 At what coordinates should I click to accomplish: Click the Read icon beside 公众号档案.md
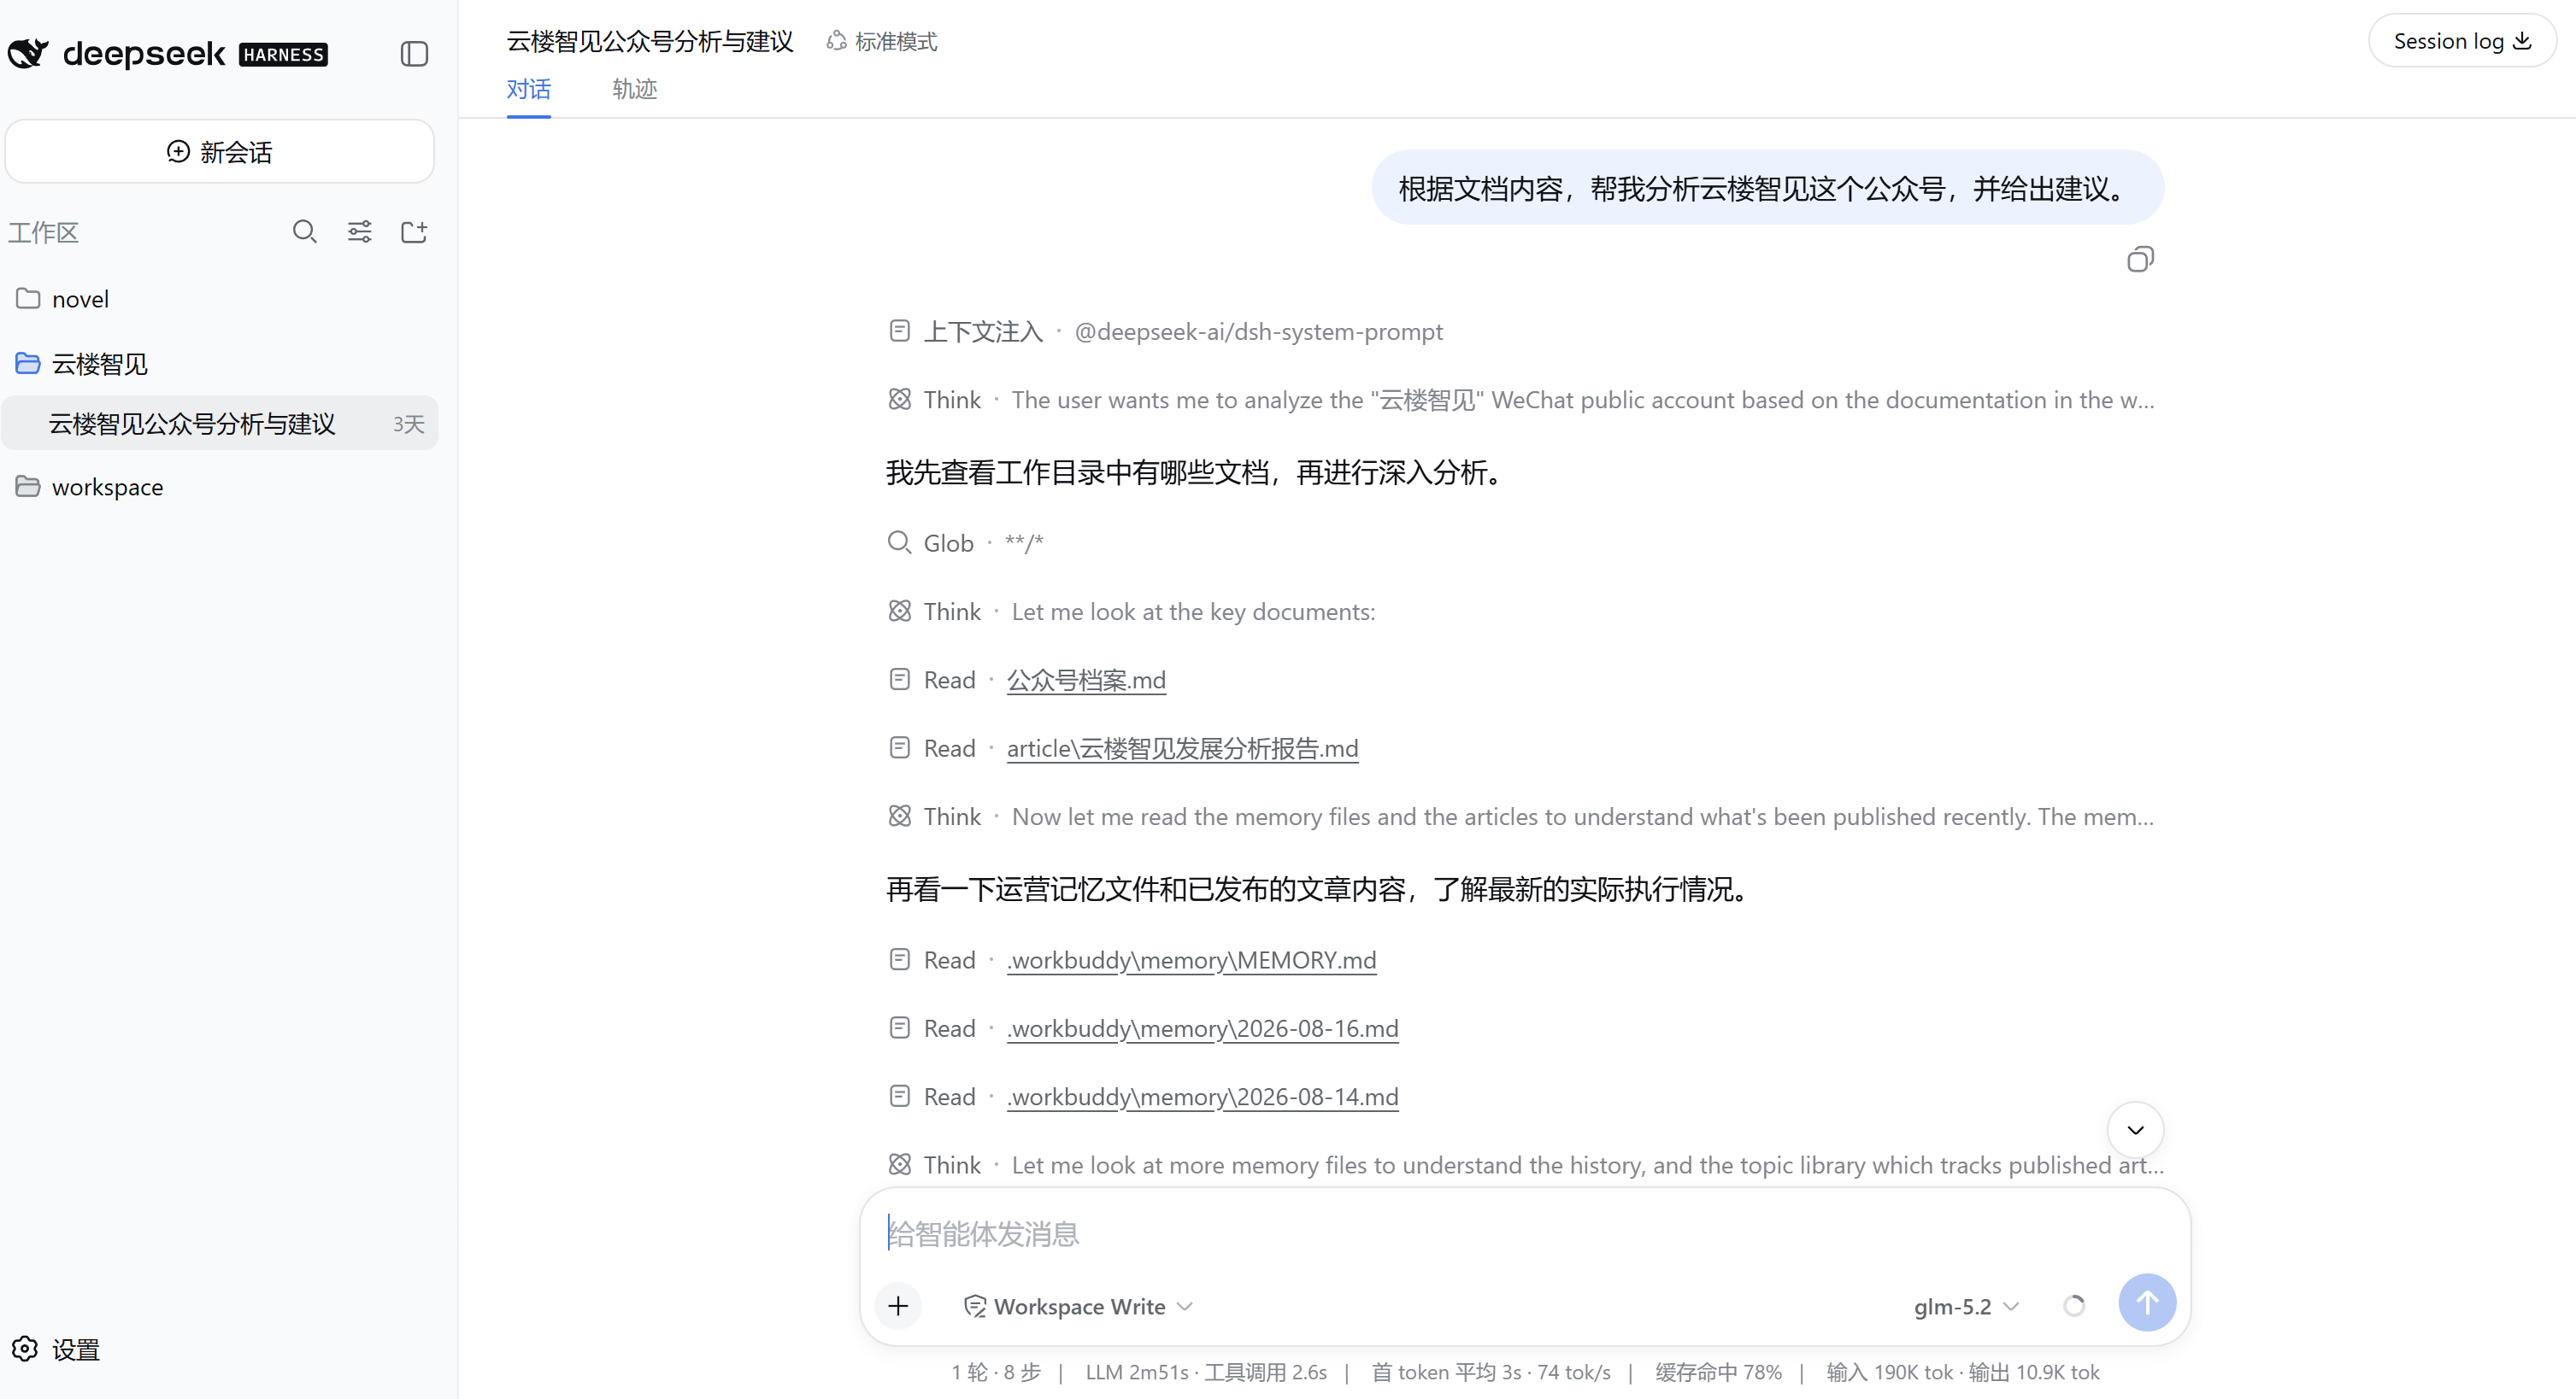(x=899, y=680)
